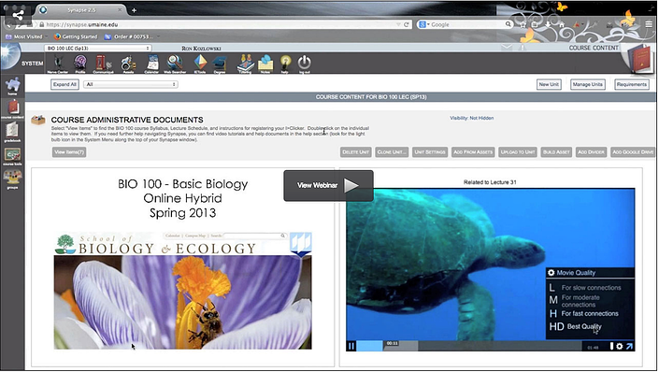Screen dimensions: 659x372
Task: Click the video full-screen arrow icon
Action: [x=629, y=346]
